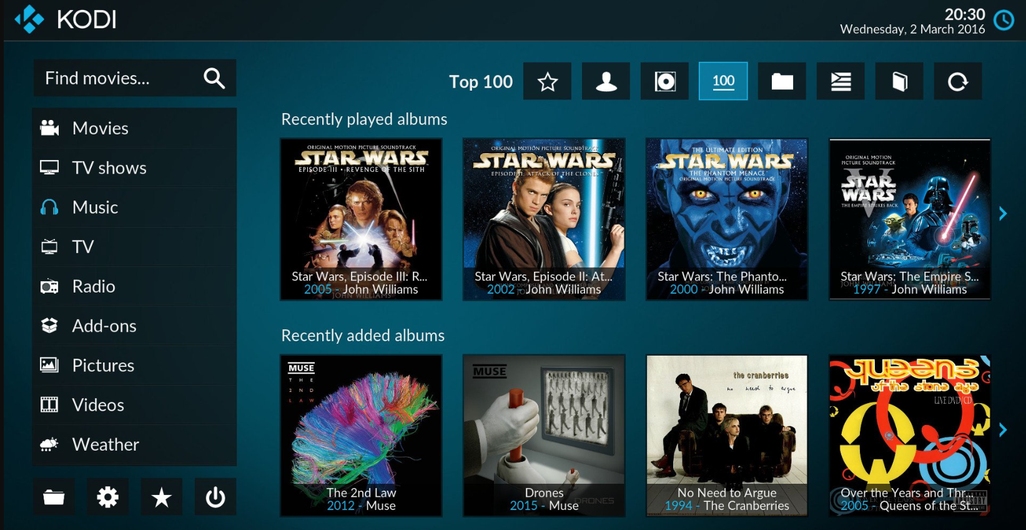Click the Find movies search field
This screenshot has height=530, width=1026.
pos(135,78)
